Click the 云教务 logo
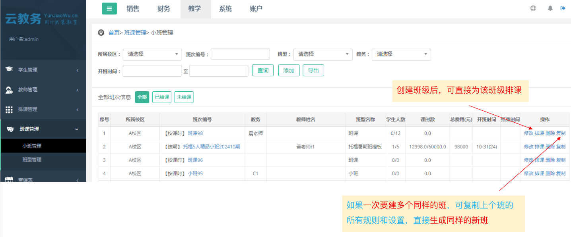This screenshot has width=571, height=237. pyautogui.click(x=41, y=18)
